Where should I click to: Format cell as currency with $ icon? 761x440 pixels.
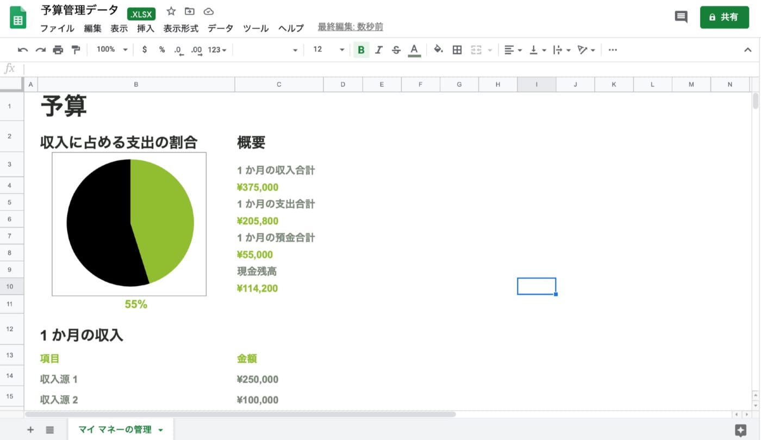[x=145, y=49]
